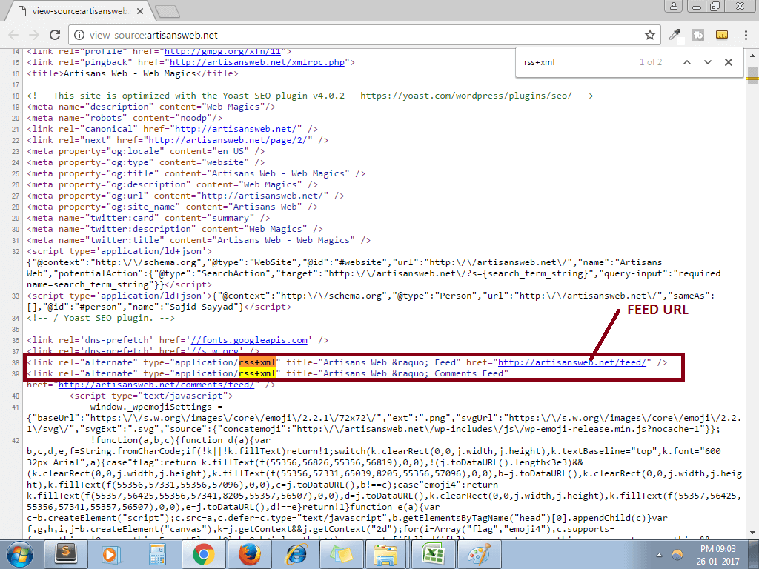Show hidden system tray icons
The image size is (759, 569).
[659, 555]
